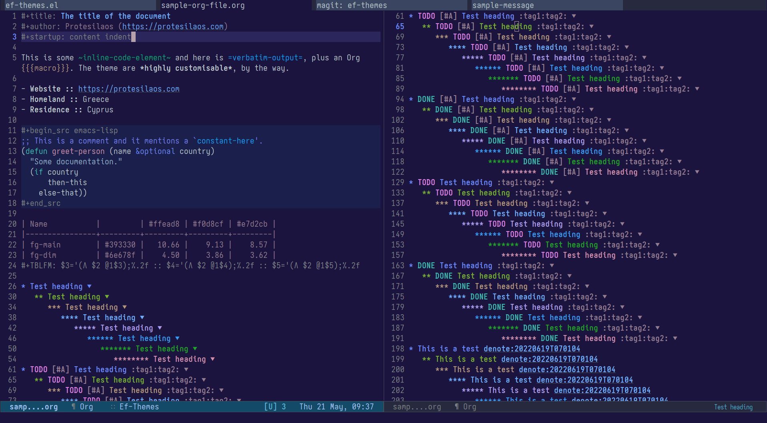The height and width of the screenshot is (423, 767).
Task: Toggle fold arrow on line 42 heading
Action: 160,328
